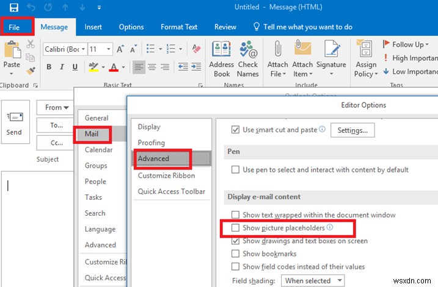Mark message as Low Importance

point(411,72)
